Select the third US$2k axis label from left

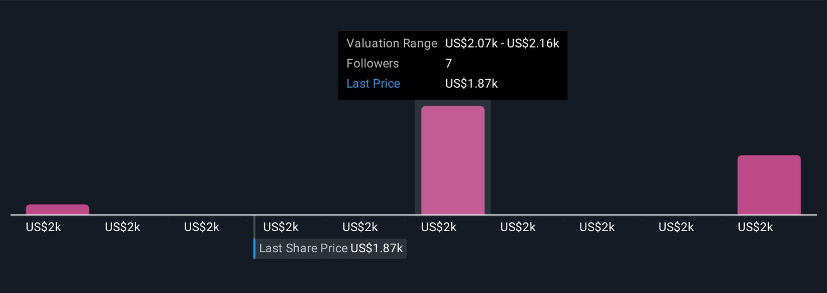202,227
